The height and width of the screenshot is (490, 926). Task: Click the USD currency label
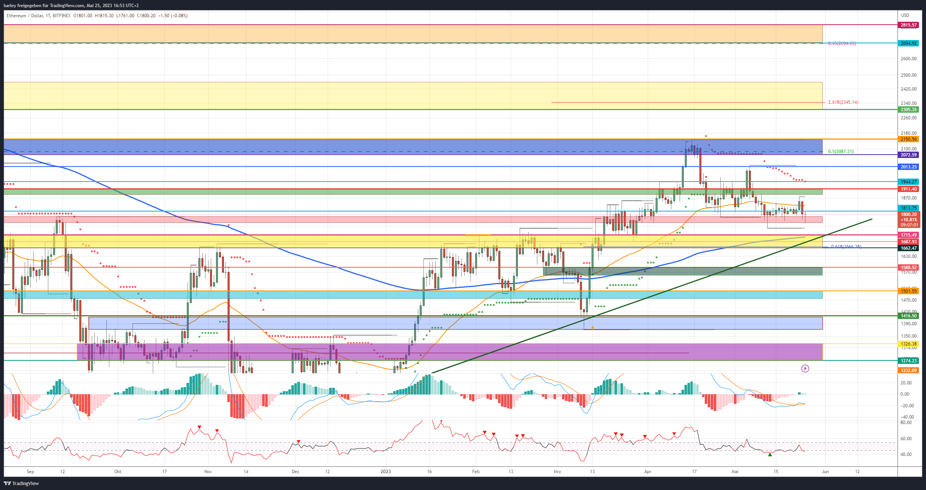pos(905,15)
